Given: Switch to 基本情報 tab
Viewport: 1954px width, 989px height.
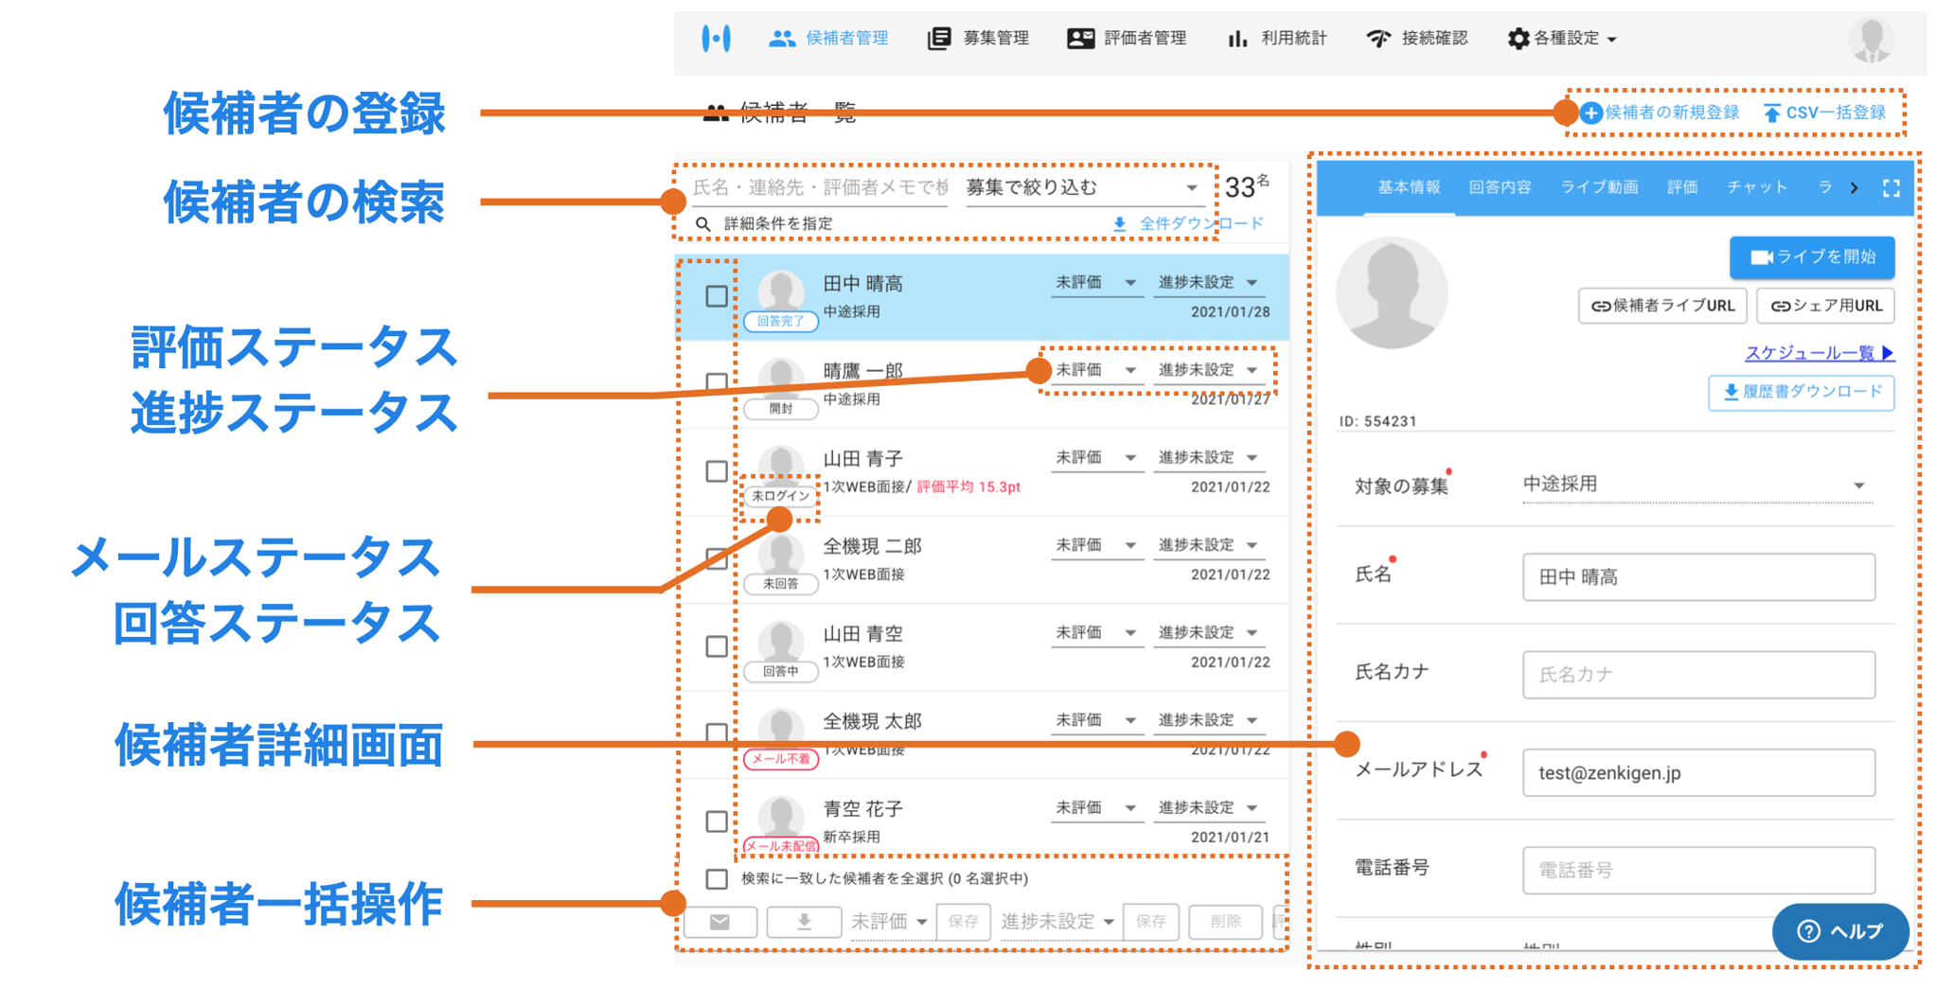Looking at the screenshot, I should tap(1409, 188).
